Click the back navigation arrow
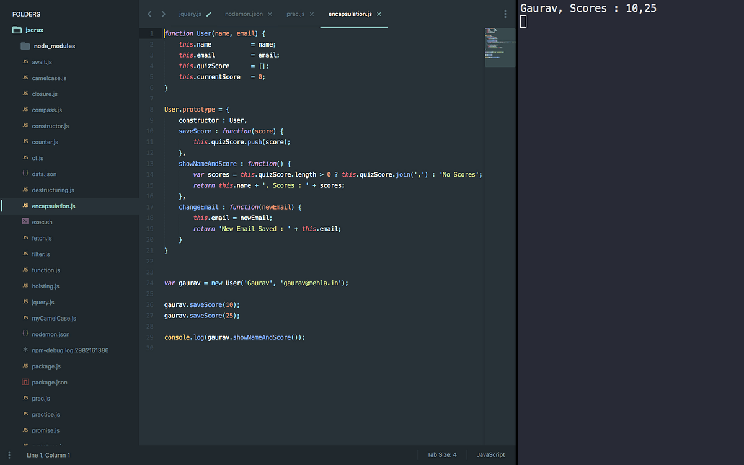This screenshot has height=465, width=744. click(149, 13)
